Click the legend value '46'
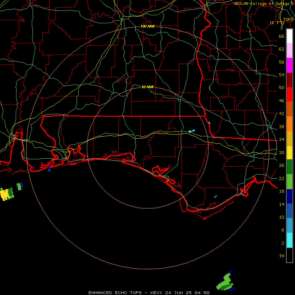This screenshot has height=295, width=295. click(282, 101)
